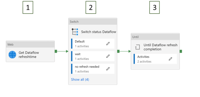The image size is (200, 97).
Task: Click the green output connector of the Until activity
Action: coord(181,51)
